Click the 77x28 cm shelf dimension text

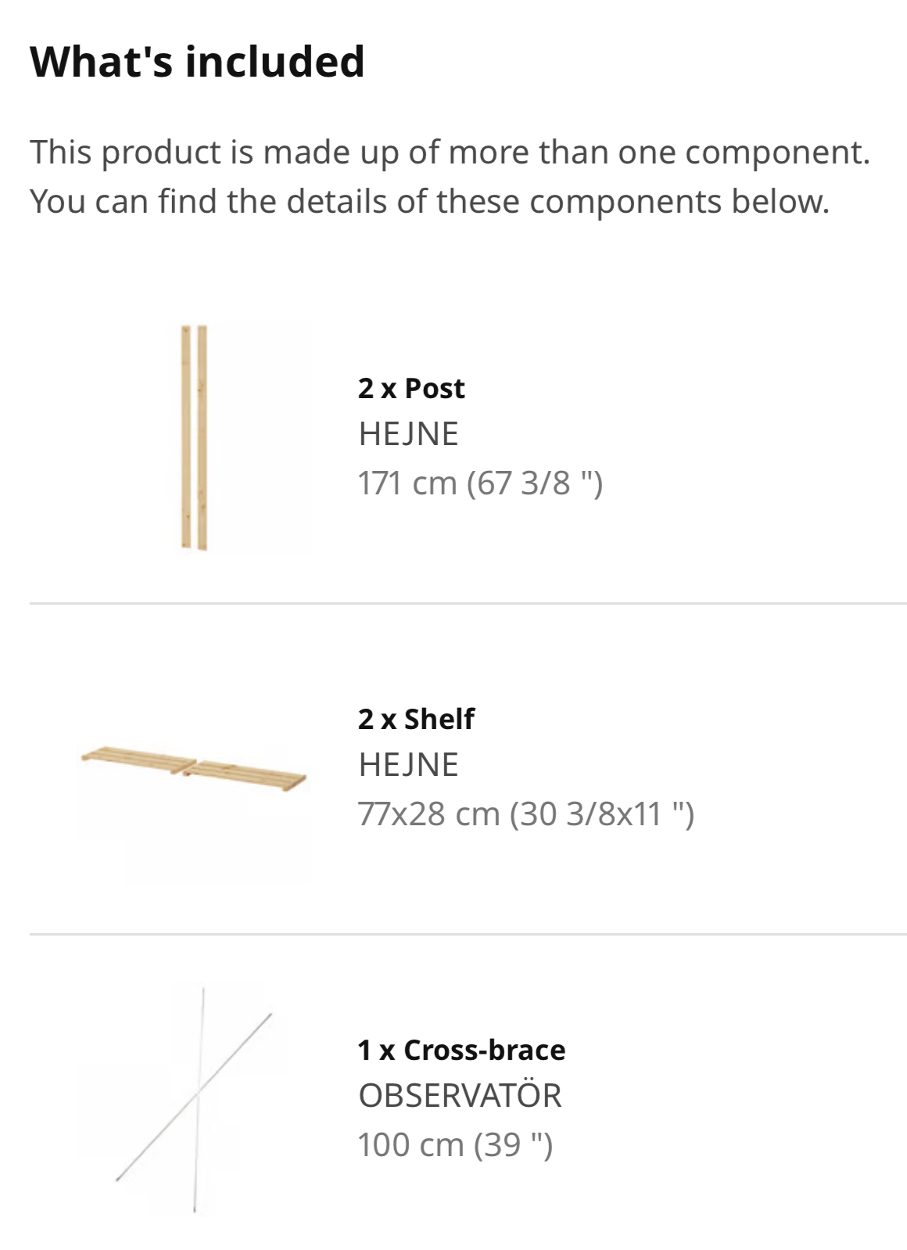click(526, 814)
